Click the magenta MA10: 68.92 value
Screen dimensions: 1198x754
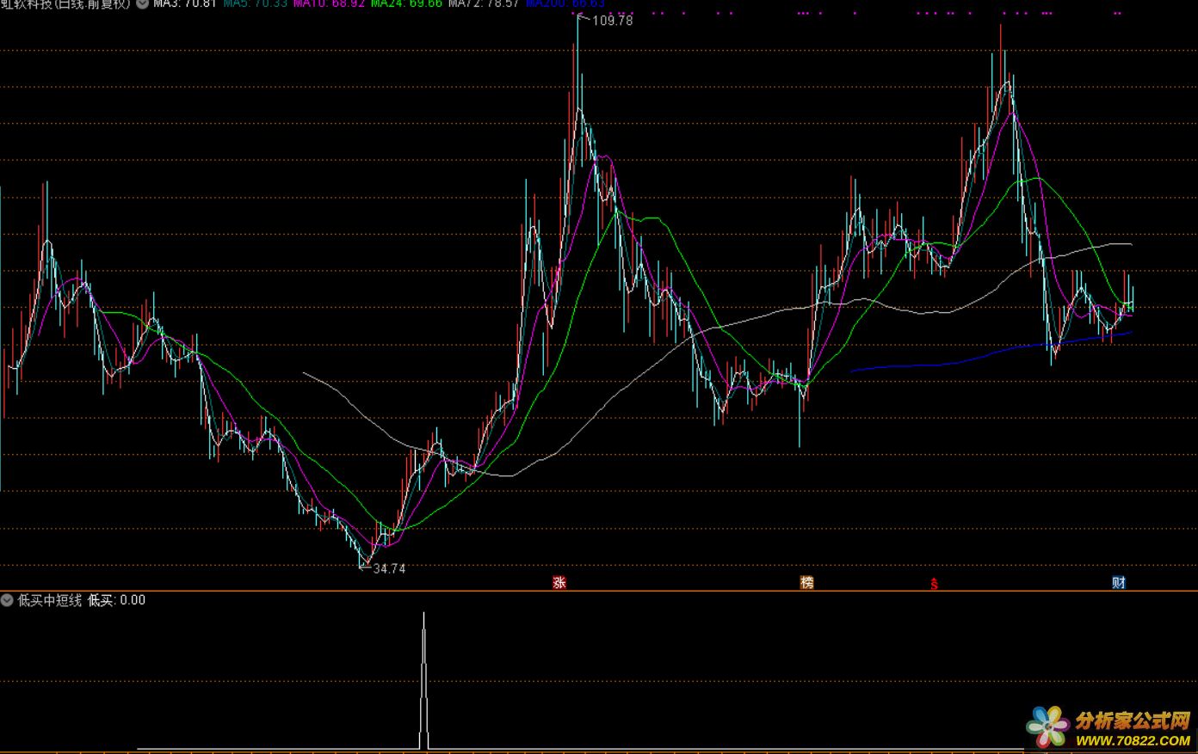point(329,3)
